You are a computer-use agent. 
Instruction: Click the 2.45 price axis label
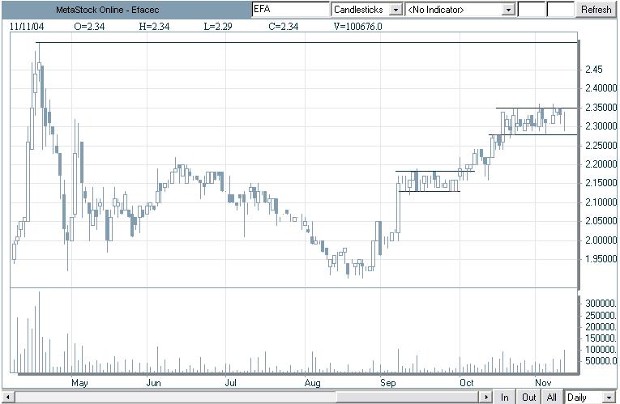tap(593, 70)
